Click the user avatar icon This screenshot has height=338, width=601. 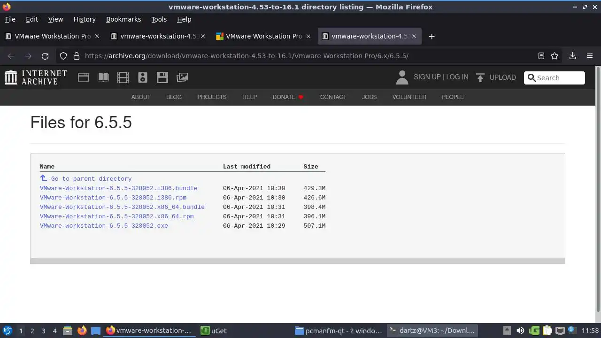click(x=402, y=77)
